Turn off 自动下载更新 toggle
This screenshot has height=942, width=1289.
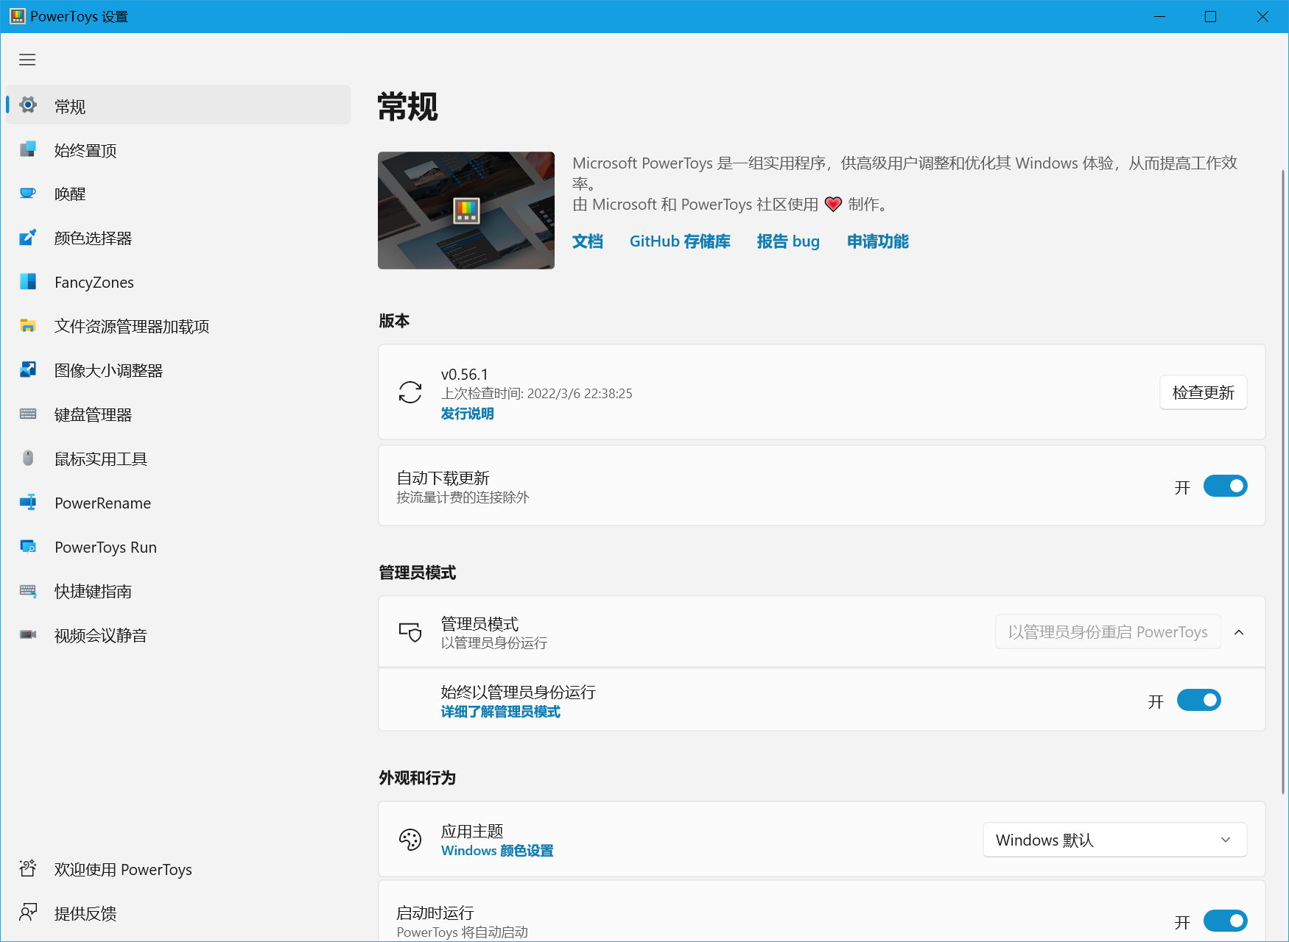pyautogui.click(x=1225, y=486)
